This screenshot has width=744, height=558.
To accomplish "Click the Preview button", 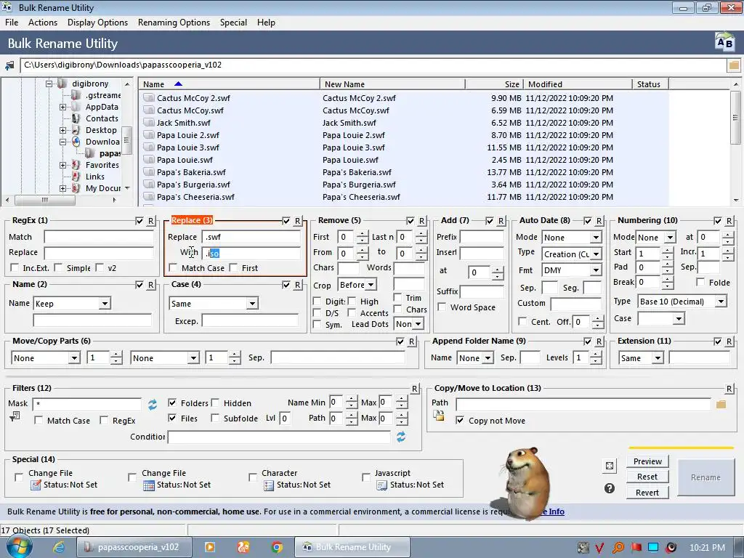I will pos(647,461).
